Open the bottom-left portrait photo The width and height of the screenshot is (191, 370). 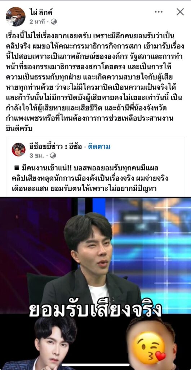pyautogui.click(x=53, y=343)
